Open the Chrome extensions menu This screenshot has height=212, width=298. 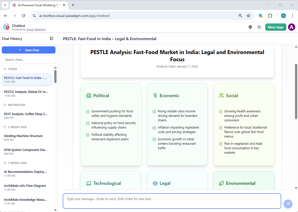click(270, 15)
